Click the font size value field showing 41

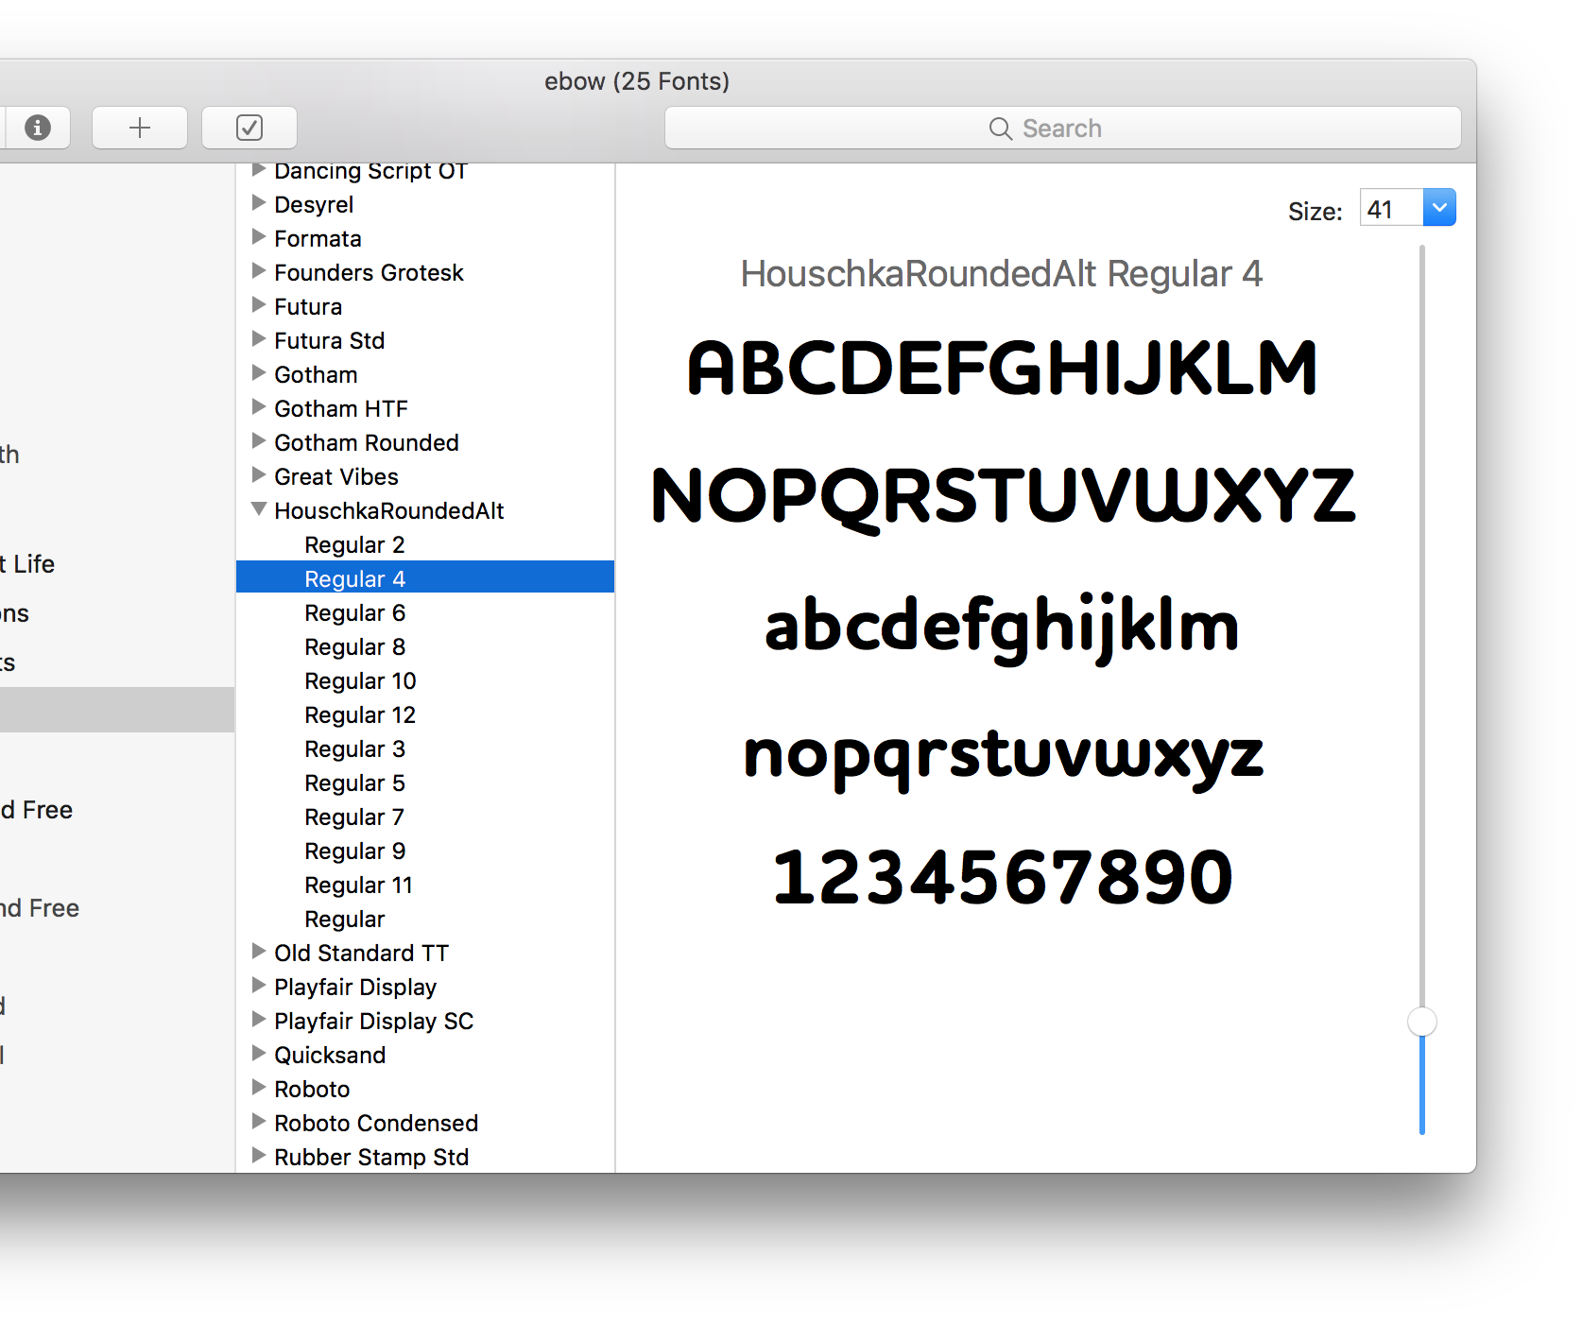pos(1392,208)
